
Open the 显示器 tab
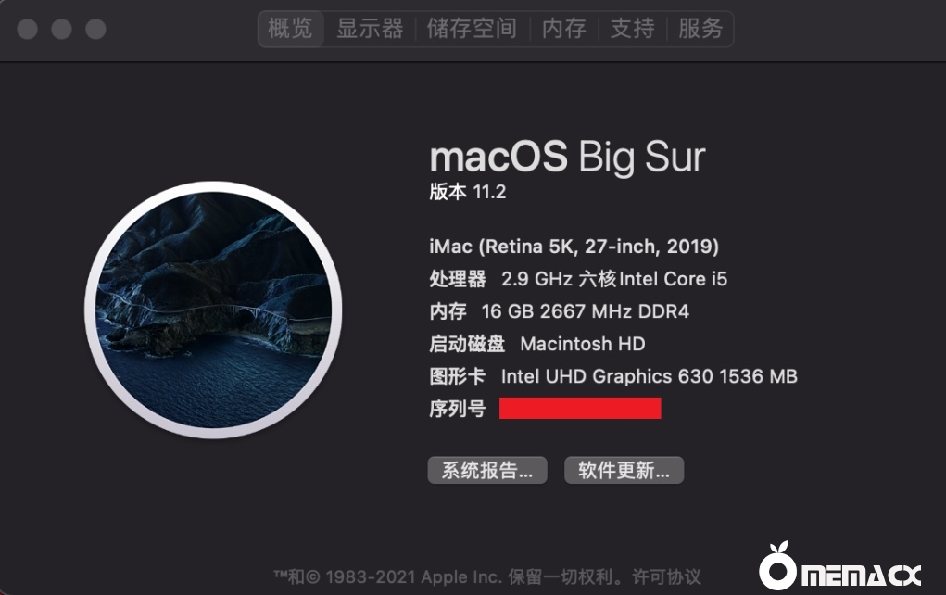370,29
